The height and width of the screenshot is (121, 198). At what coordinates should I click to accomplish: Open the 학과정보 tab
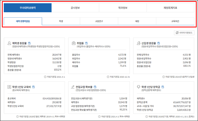[x=123, y=8]
